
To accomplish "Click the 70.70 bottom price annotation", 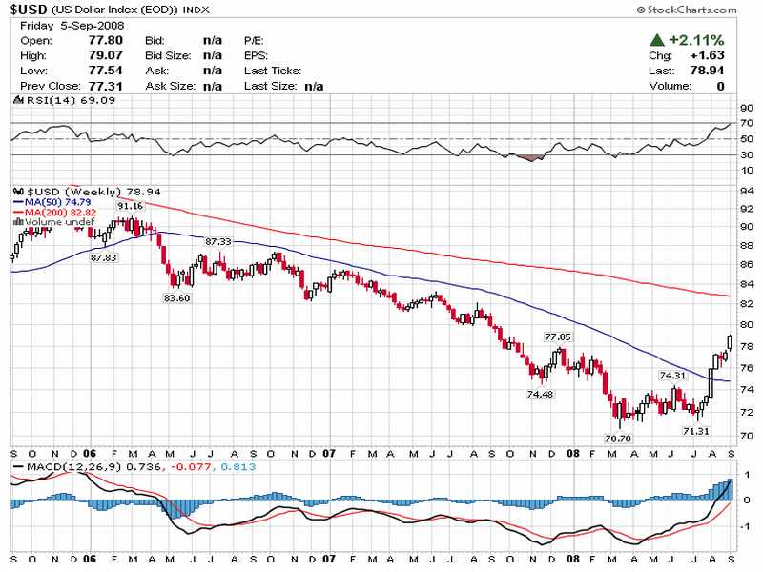I will point(618,439).
